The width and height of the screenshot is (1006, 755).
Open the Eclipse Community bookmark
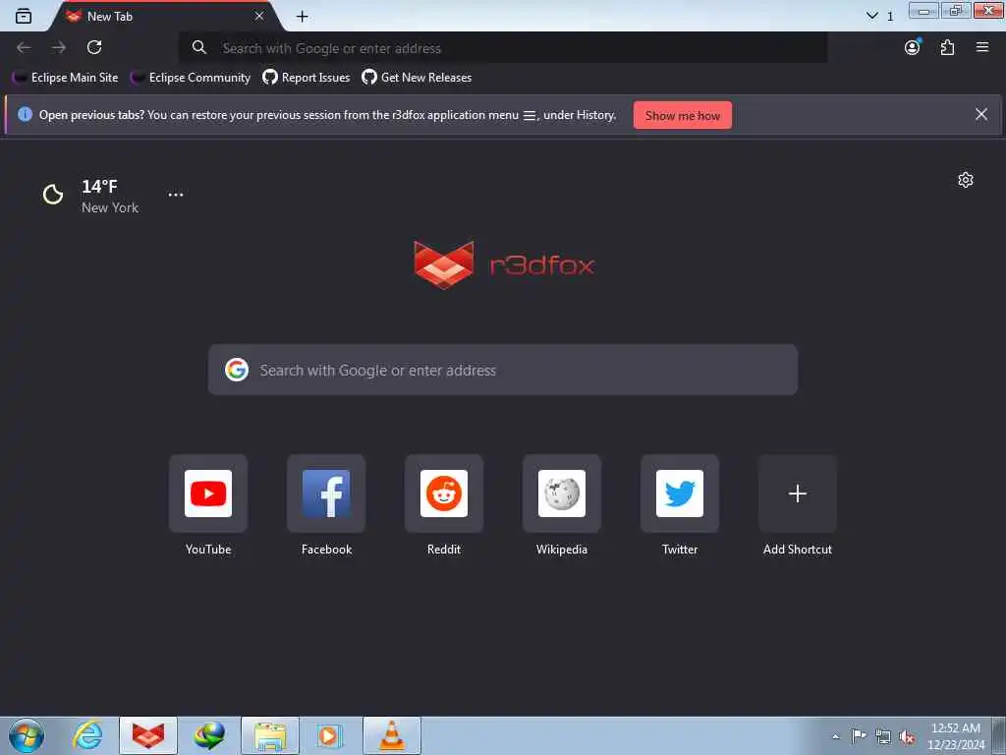(191, 77)
